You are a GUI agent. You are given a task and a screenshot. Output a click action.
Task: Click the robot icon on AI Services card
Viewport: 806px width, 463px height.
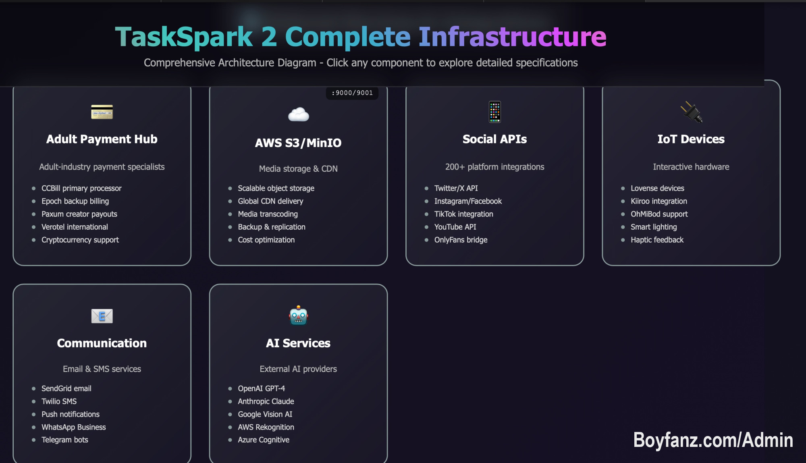(298, 316)
